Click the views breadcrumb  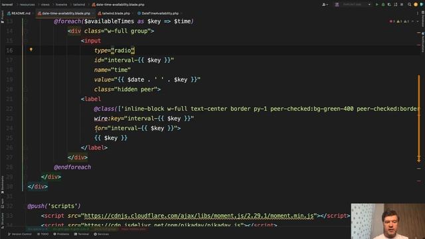(x=45, y=5)
